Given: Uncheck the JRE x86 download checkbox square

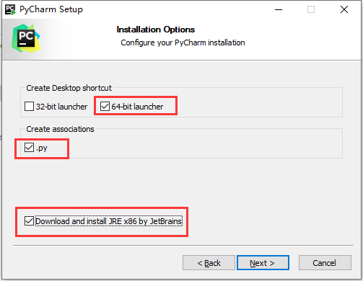Looking at the screenshot, I should coord(29,221).
